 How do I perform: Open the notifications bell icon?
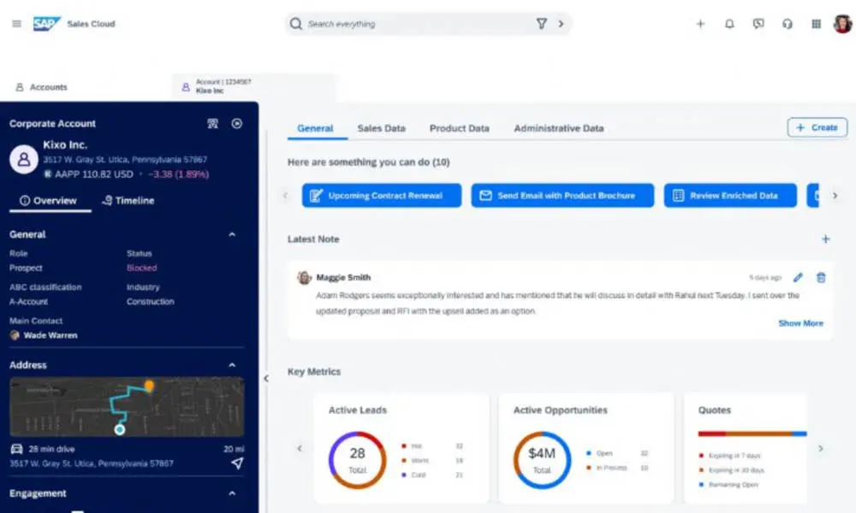tap(728, 24)
